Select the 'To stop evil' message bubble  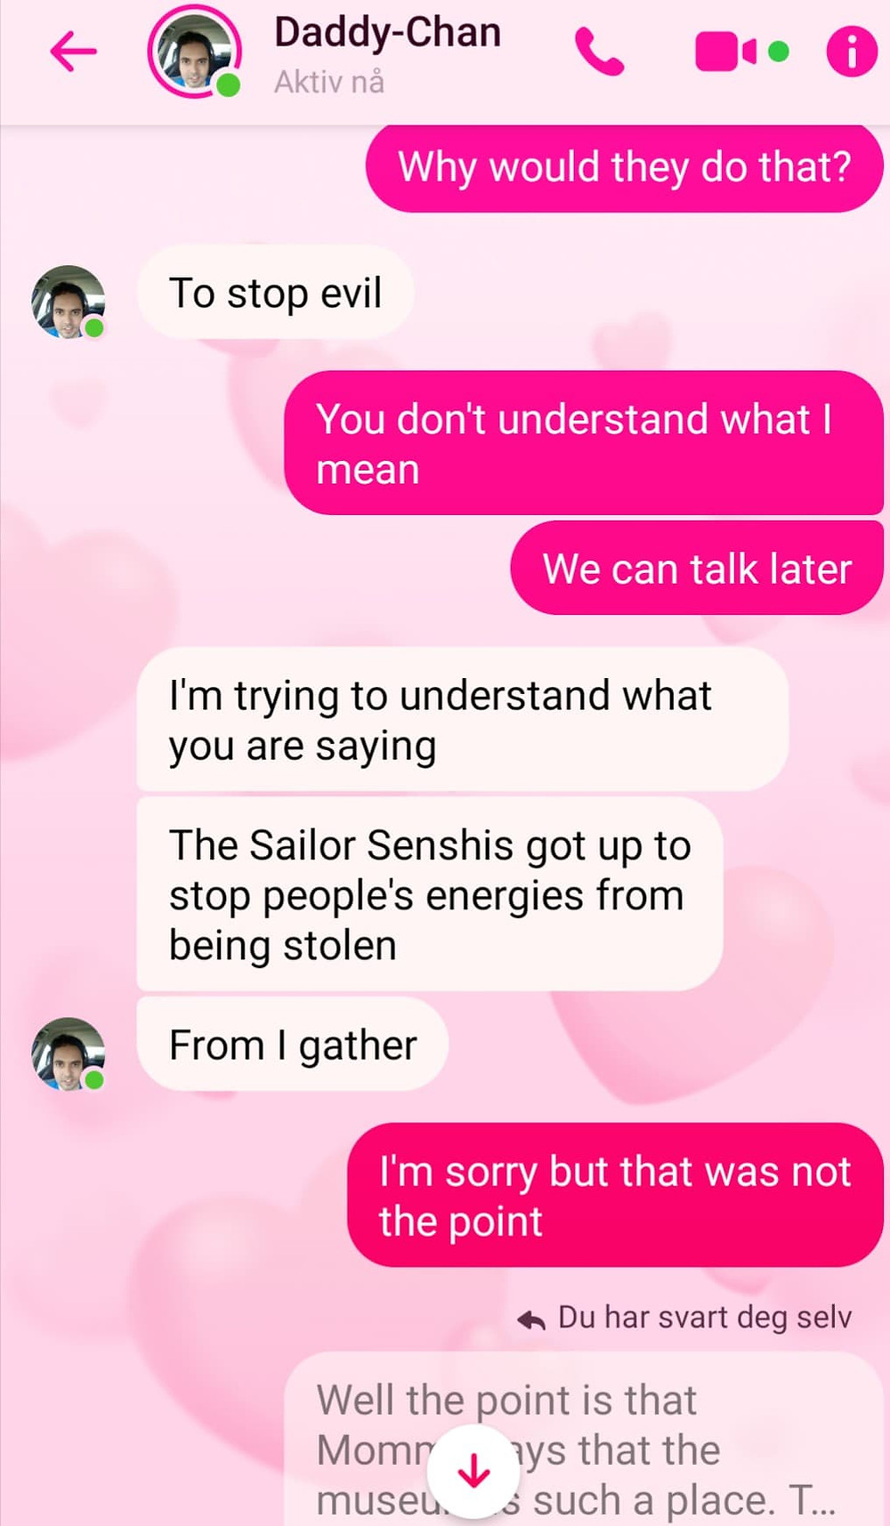pyautogui.click(x=276, y=293)
